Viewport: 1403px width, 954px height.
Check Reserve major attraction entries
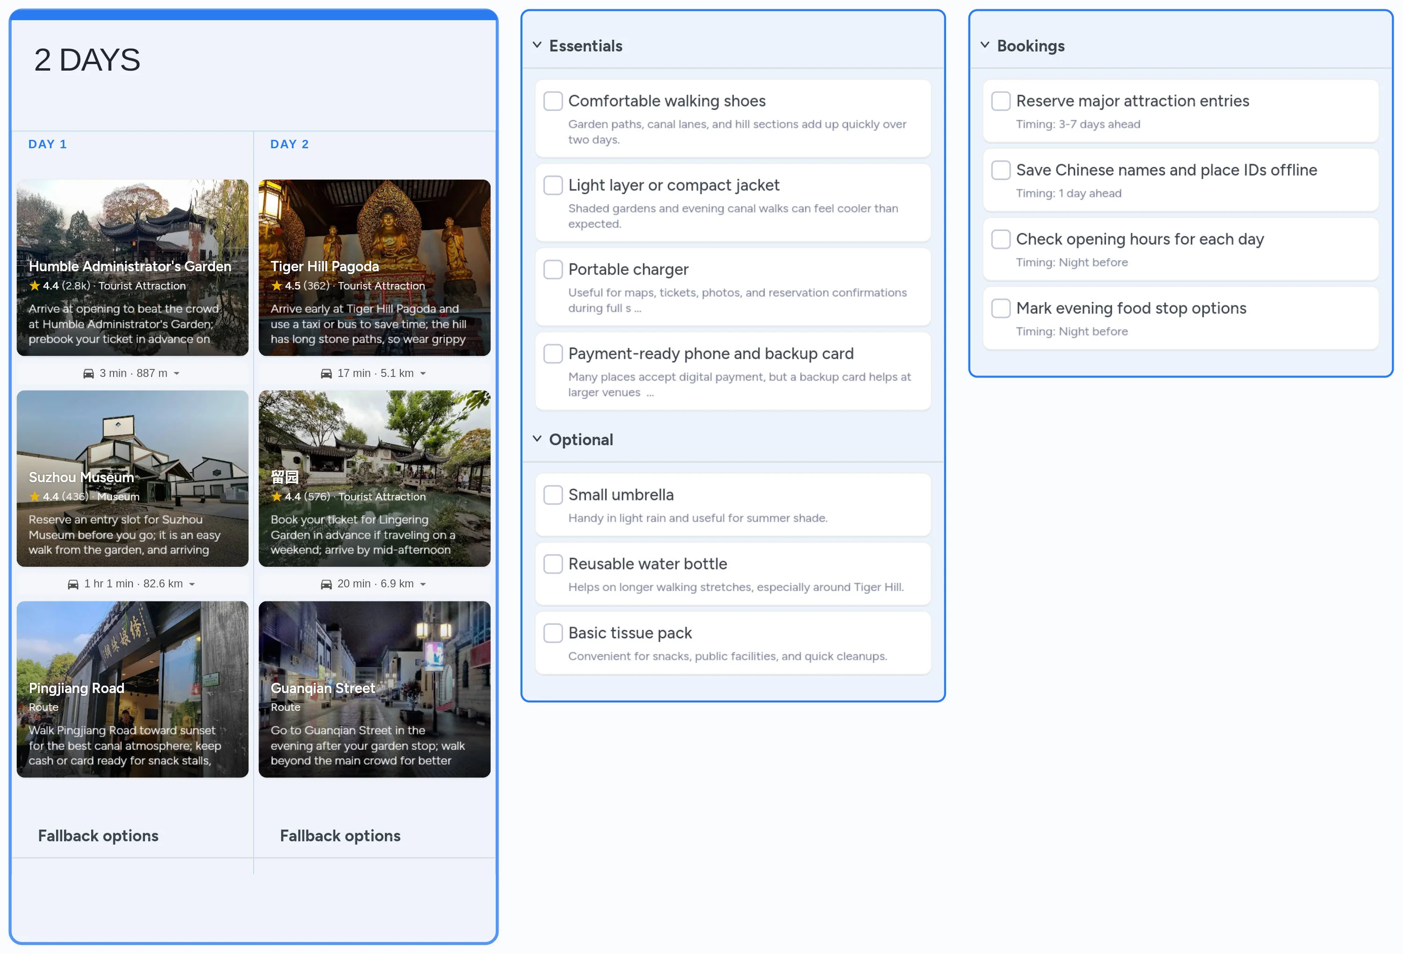click(1001, 101)
